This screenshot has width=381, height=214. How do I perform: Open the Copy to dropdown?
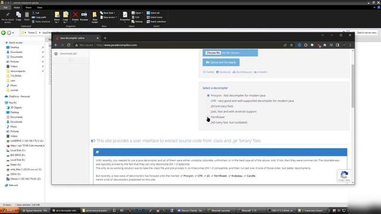pyautogui.click(x=65, y=17)
